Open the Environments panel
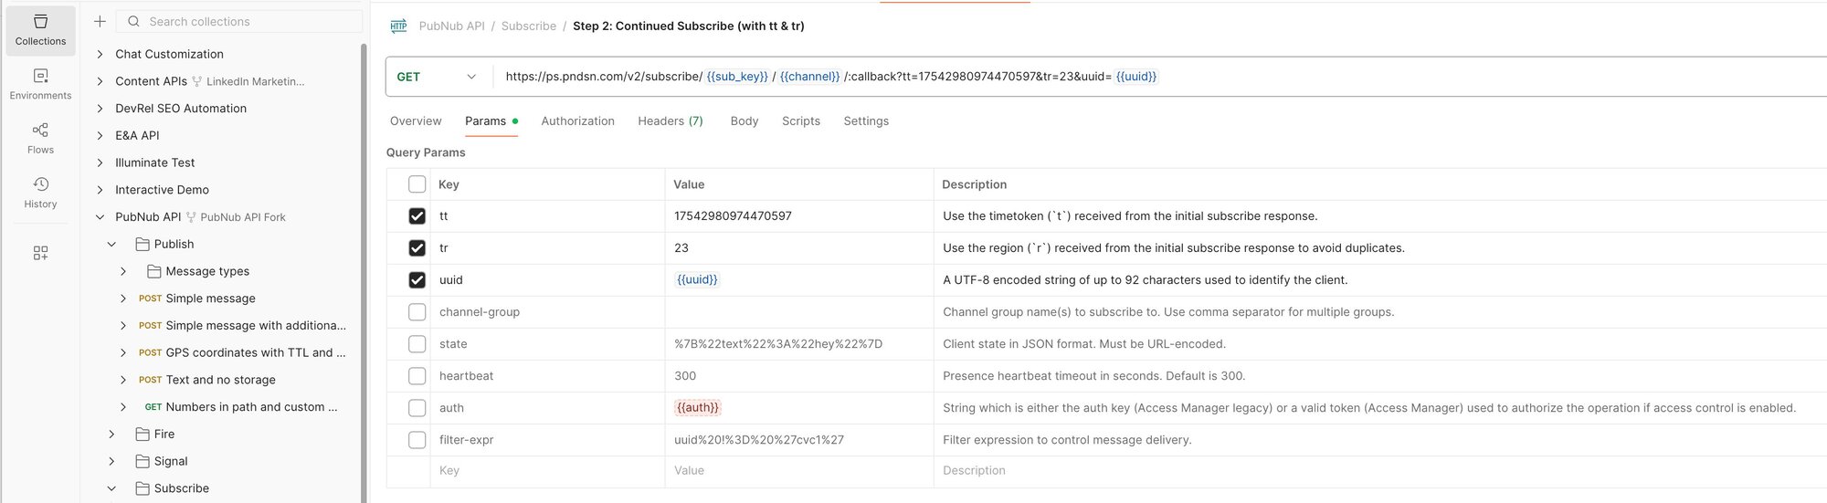 coord(40,84)
